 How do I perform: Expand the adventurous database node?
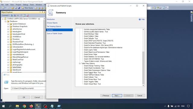click(x=8, y=29)
